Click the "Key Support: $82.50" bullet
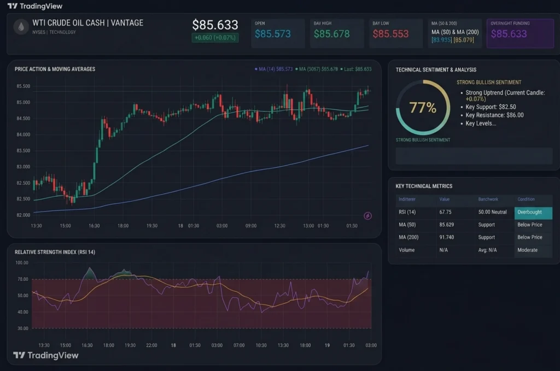Viewport: 560px width, 371px height. [x=491, y=107]
